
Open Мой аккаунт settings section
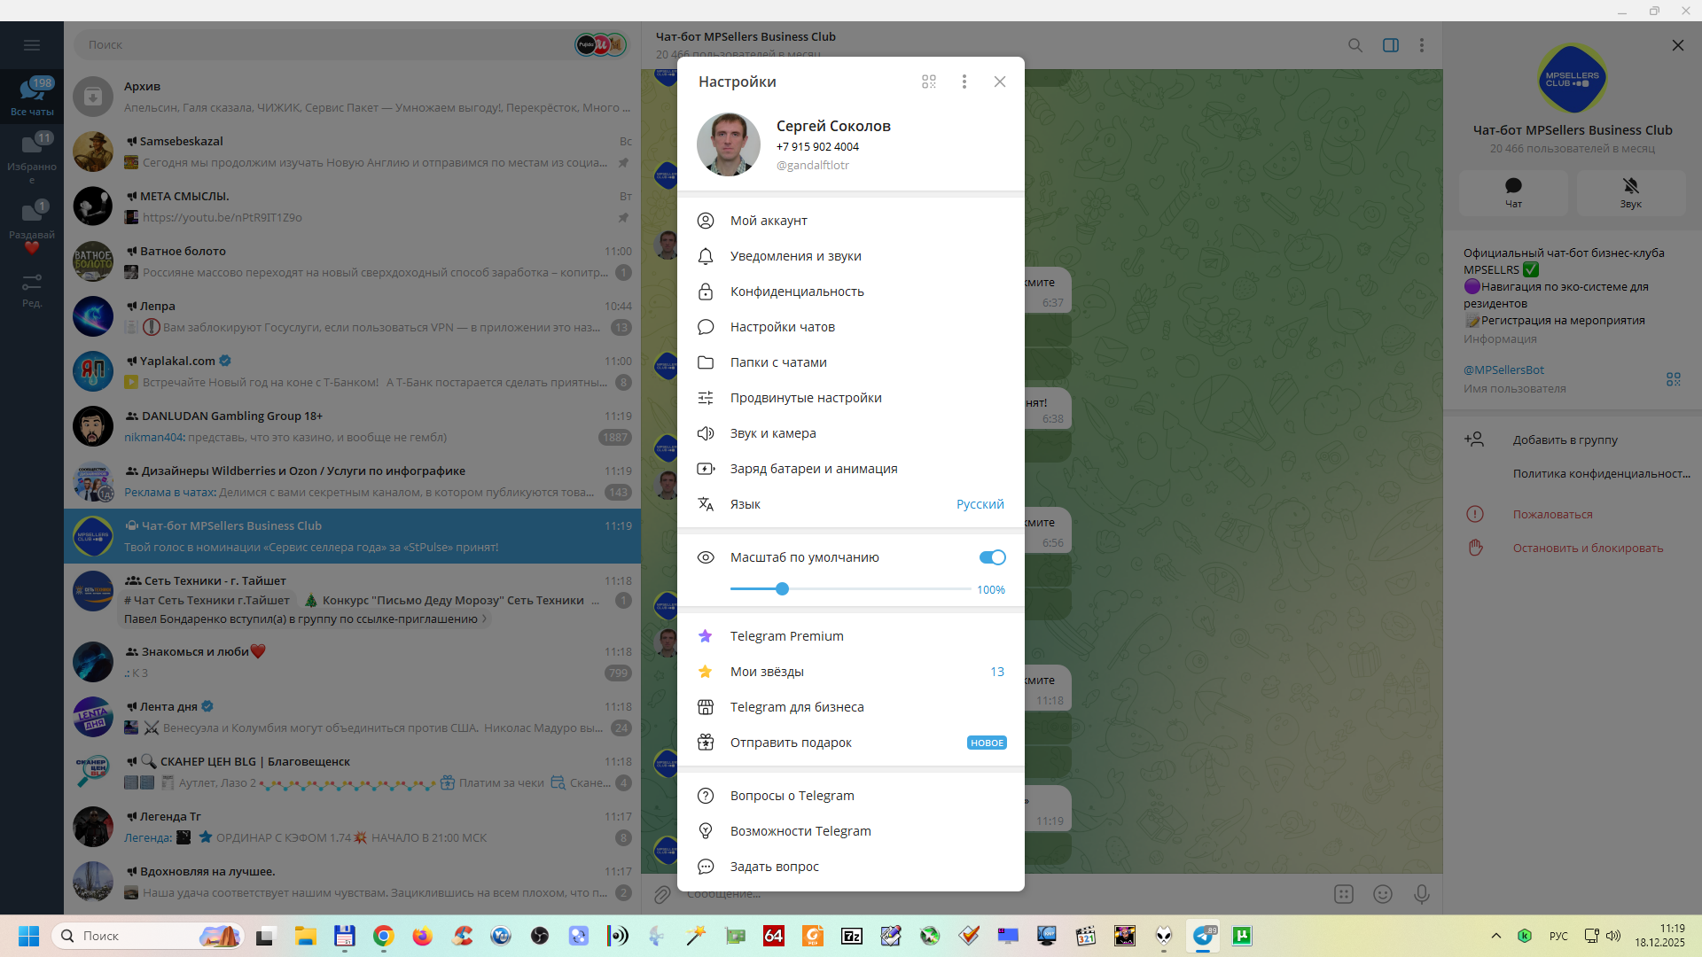[769, 221]
